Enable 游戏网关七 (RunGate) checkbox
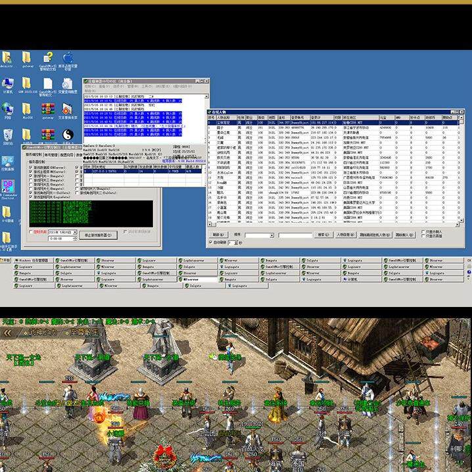Viewport: 472px width, 472px height. 31,188
